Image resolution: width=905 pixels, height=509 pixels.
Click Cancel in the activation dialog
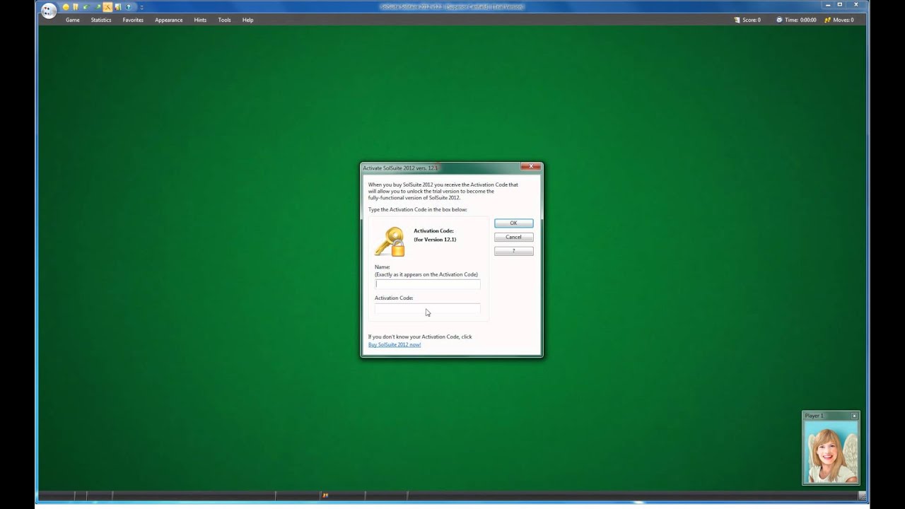(514, 237)
